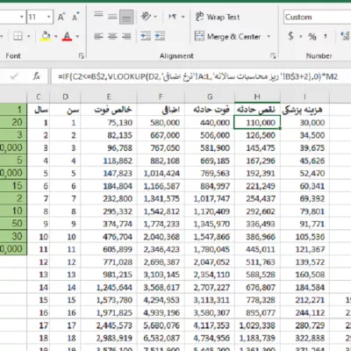Select column F header
Viewport: 351px width, 351px height.
pos(161,97)
